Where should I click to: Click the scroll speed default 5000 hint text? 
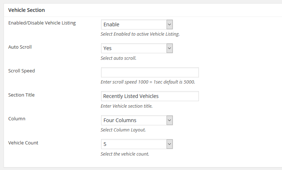148,82
